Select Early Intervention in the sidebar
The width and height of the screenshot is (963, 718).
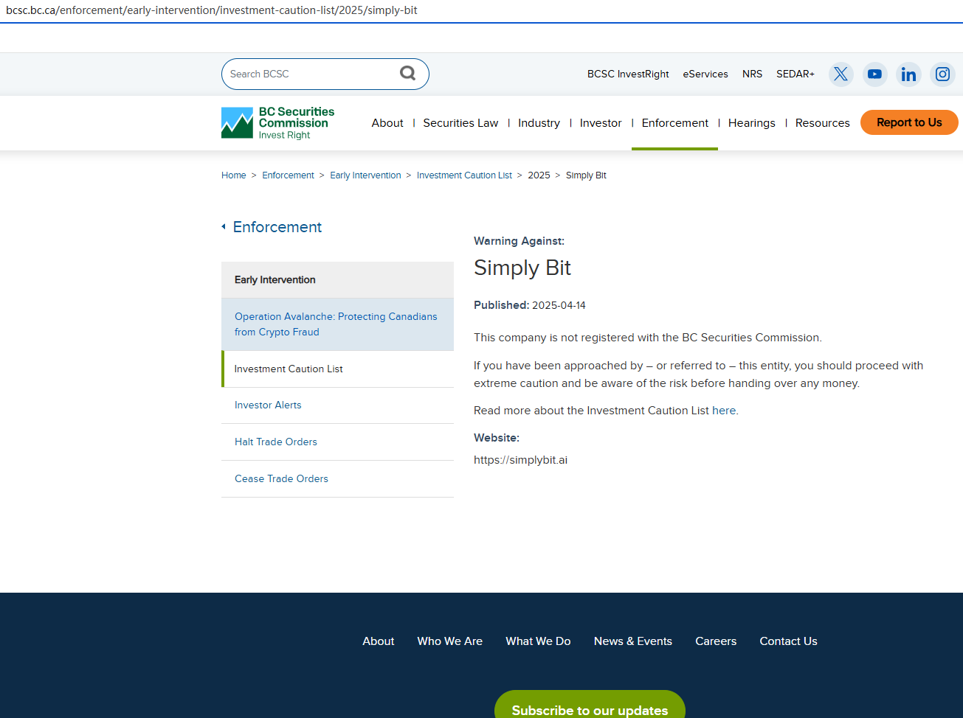337,280
